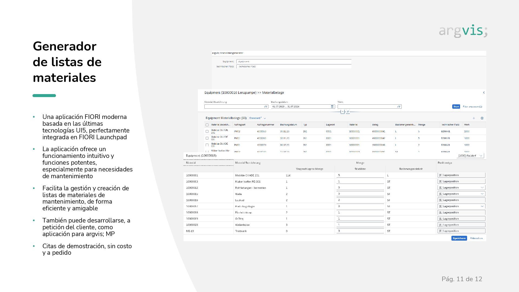
Task: Click the 'Flachdichtung' material description
Action: click(243, 213)
